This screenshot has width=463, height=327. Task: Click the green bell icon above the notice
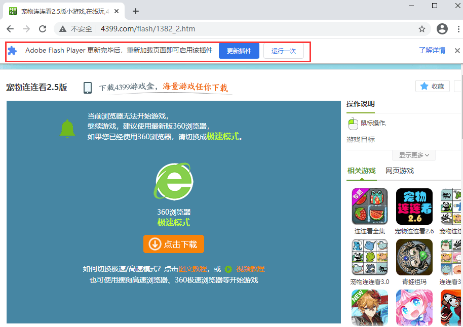point(67,128)
